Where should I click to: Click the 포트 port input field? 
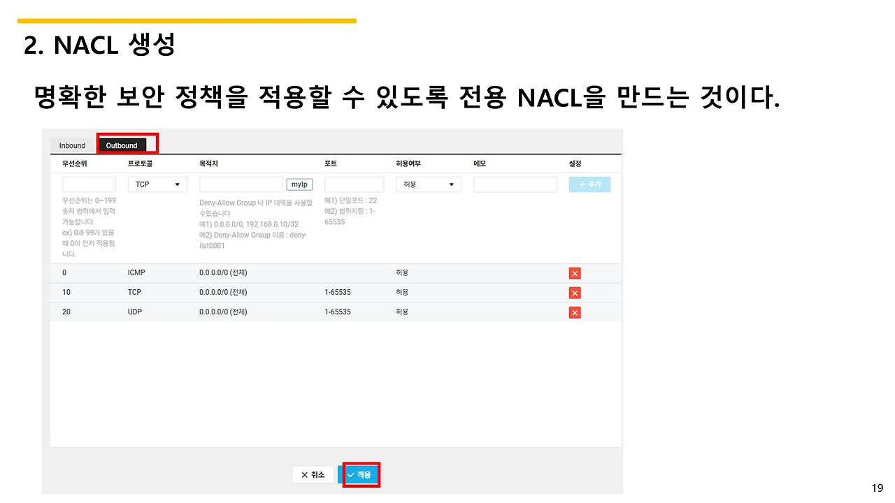pyautogui.click(x=354, y=184)
